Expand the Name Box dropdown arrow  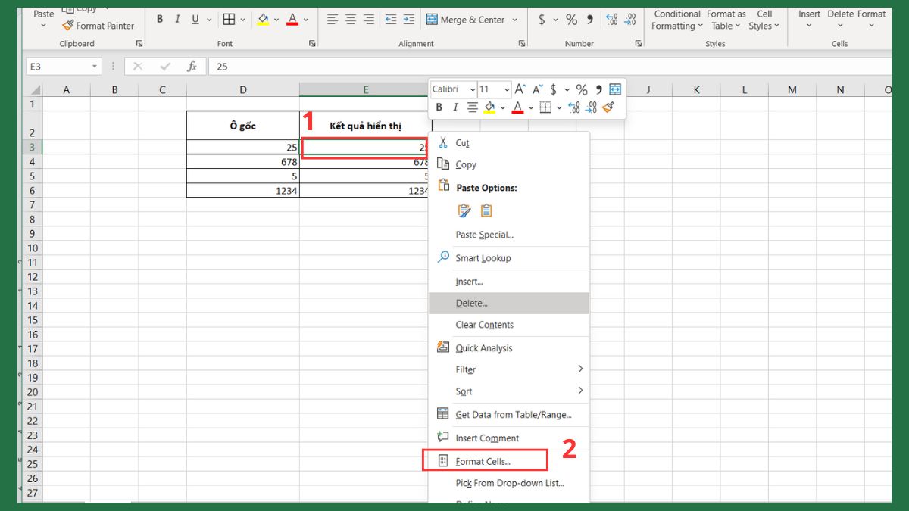point(95,67)
